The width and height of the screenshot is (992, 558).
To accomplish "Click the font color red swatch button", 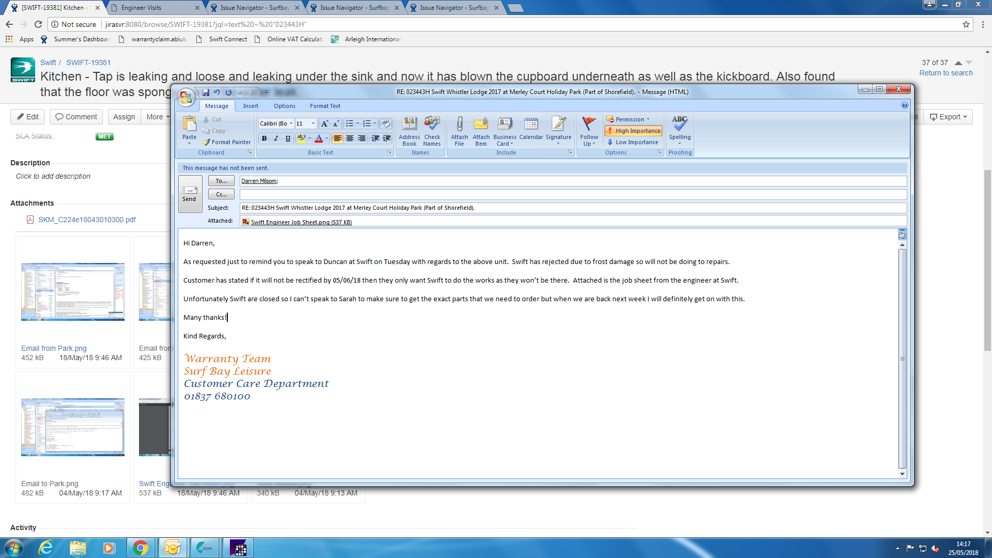I will pyautogui.click(x=319, y=138).
